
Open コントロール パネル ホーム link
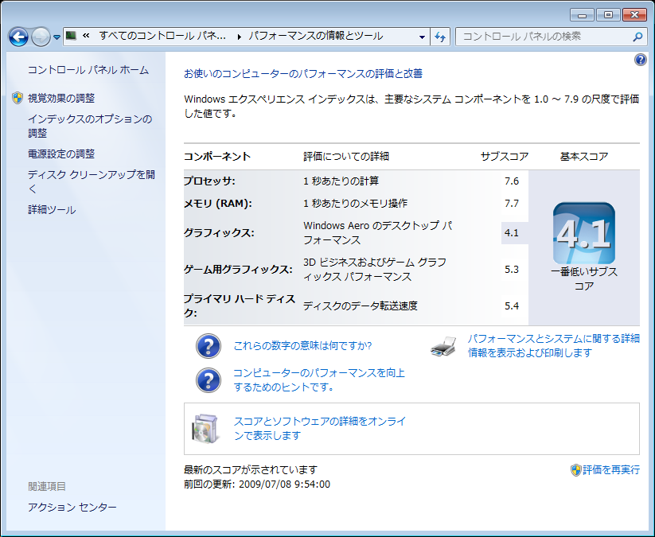pyautogui.click(x=88, y=70)
